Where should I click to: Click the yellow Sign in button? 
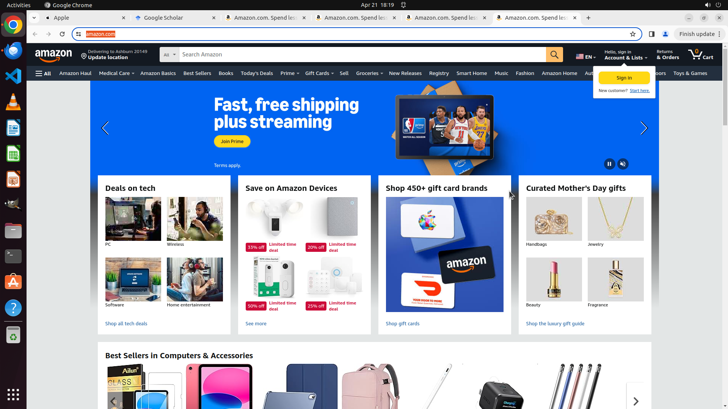pyautogui.click(x=624, y=78)
